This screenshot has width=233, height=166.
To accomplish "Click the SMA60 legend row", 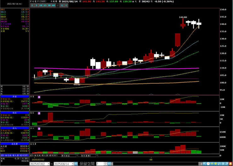I will tap(14, 17).
